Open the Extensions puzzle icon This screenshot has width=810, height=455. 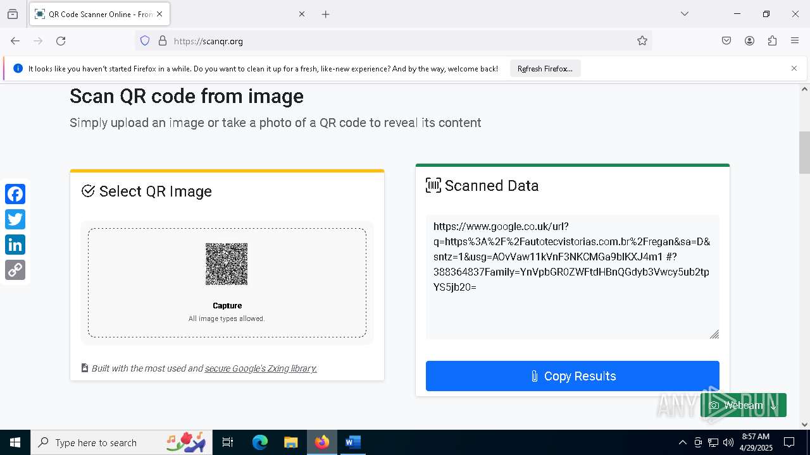pos(772,41)
